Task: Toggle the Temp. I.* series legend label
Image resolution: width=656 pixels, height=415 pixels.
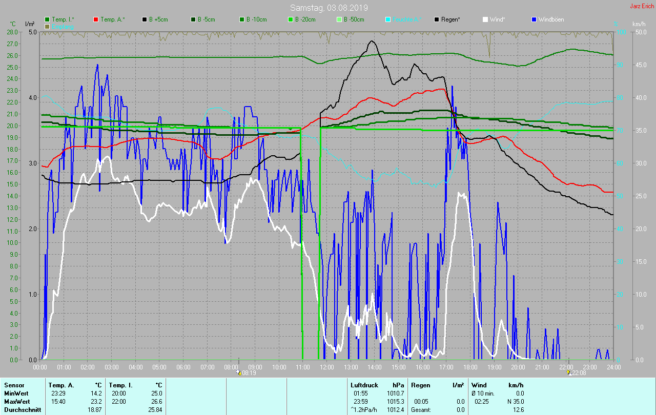Action: pos(63,19)
